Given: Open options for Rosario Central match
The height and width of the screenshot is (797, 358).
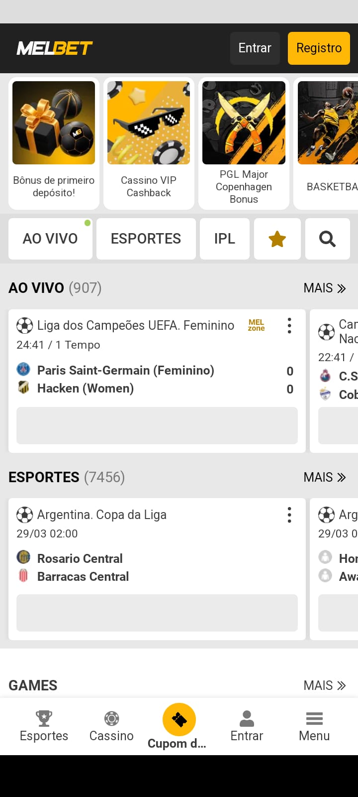Looking at the screenshot, I should [289, 515].
